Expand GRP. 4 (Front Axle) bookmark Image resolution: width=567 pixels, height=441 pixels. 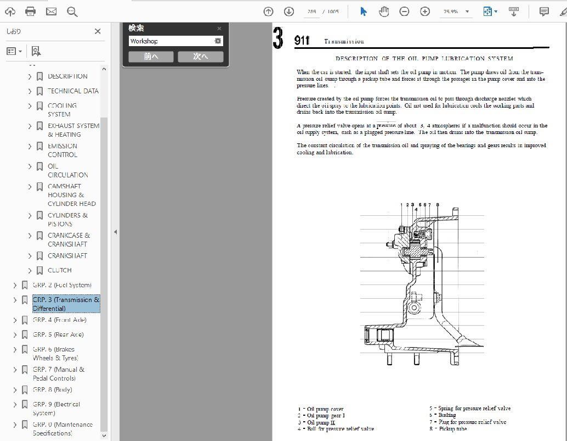(15, 320)
